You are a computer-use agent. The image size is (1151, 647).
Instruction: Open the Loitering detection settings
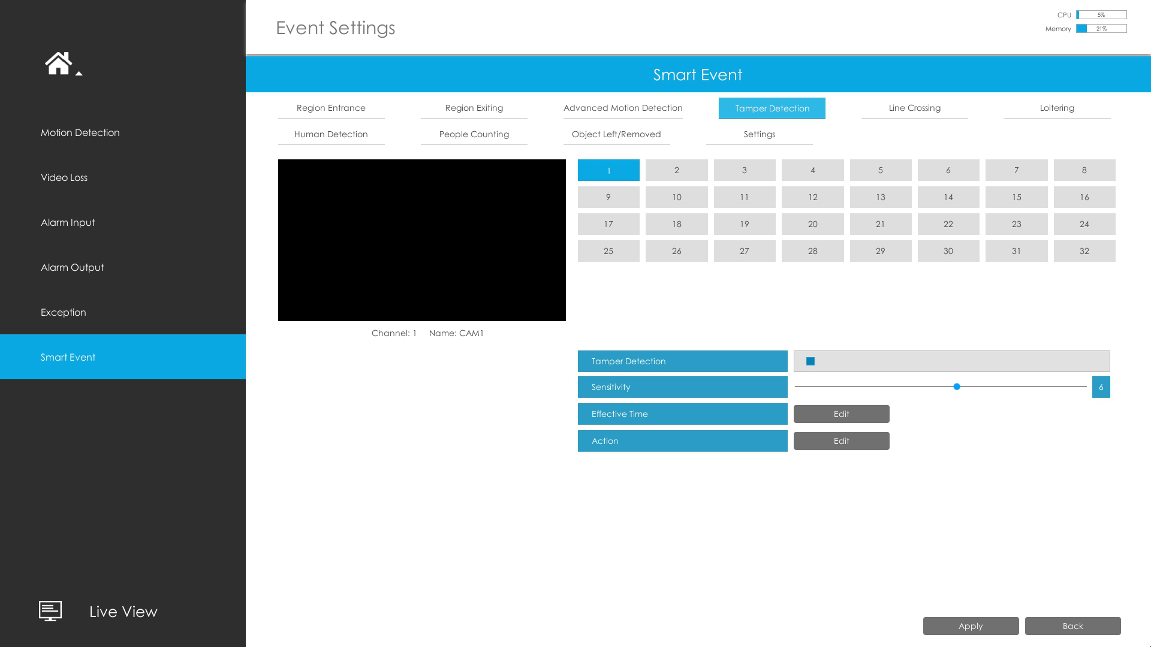point(1057,107)
